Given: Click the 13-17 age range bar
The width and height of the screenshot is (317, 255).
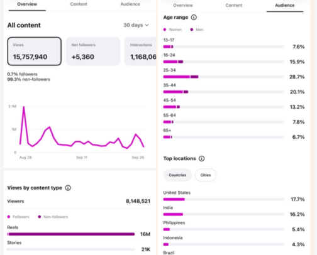Looking at the screenshot, I should [223, 46].
